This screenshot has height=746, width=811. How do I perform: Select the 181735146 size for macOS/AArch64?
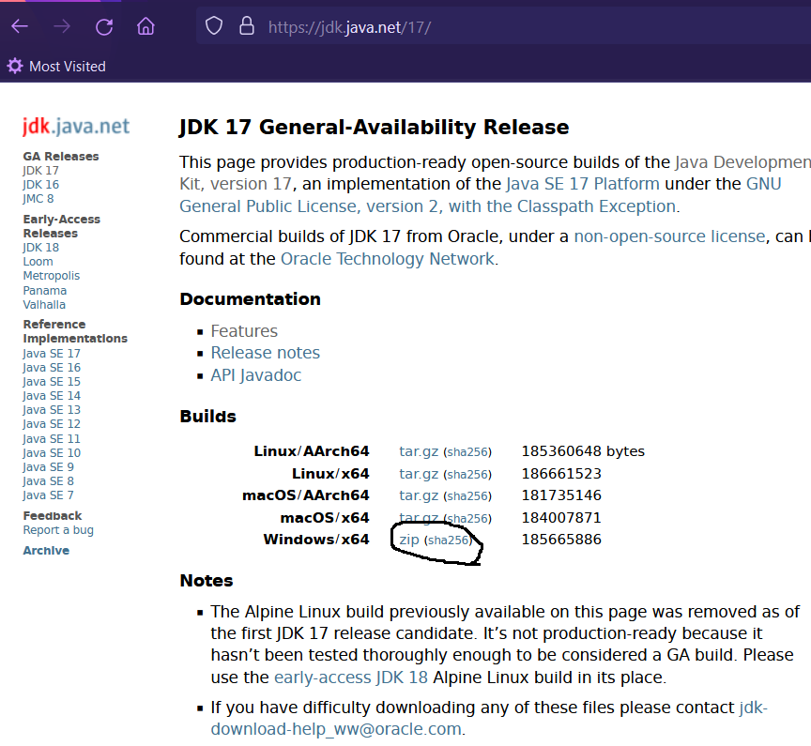561,495
